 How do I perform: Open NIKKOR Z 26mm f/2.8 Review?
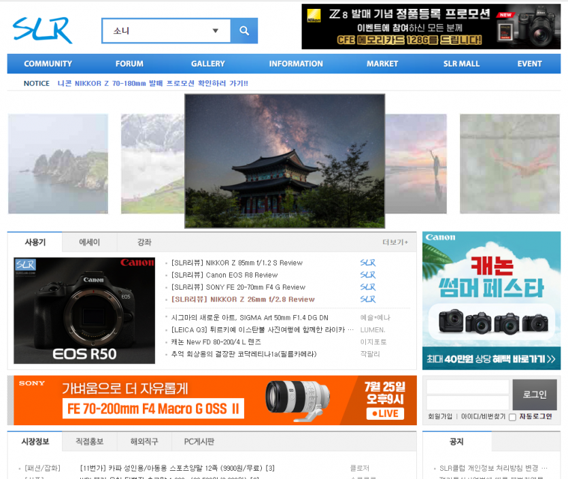click(243, 299)
